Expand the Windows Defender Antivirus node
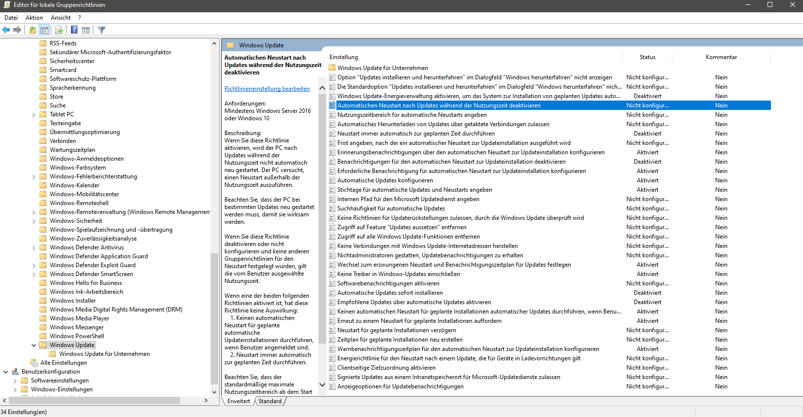803x417 pixels. point(34,248)
